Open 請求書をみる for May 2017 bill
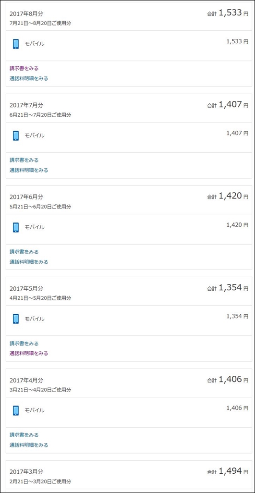The image size is (255, 493). (24, 344)
